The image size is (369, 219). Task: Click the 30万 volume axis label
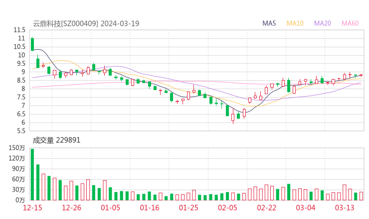tap(18, 190)
